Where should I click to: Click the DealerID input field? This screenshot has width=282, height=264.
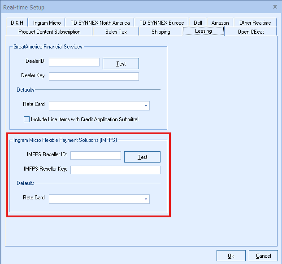click(74, 62)
